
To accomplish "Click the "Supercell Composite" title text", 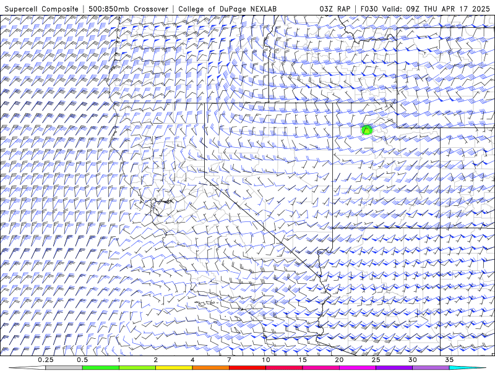I will coord(41,9).
